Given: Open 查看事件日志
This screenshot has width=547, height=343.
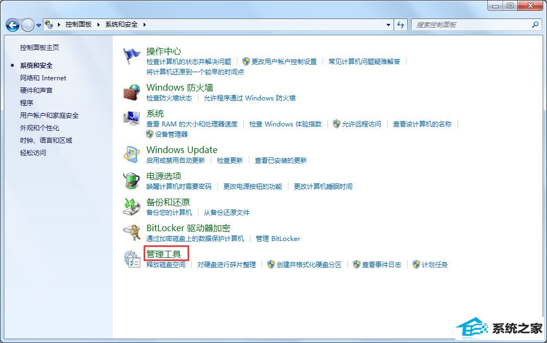Looking at the screenshot, I should tap(382, 264).
